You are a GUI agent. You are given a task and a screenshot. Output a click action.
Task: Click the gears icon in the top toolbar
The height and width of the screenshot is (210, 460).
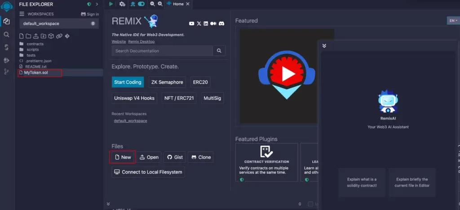coord(122,4)
